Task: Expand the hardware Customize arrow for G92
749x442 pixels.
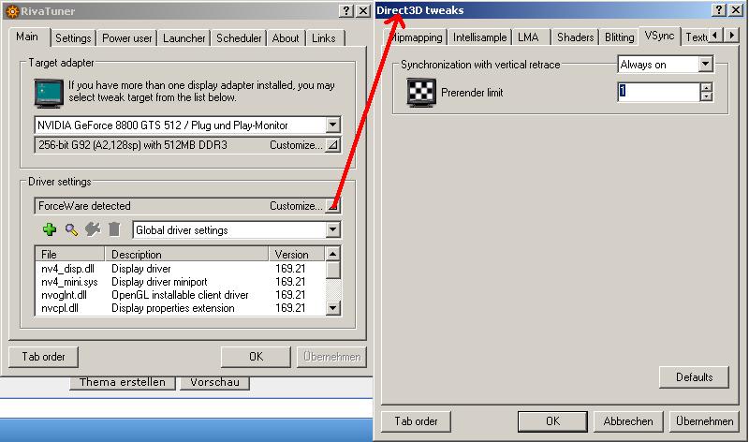Action: tap(333, 145)
